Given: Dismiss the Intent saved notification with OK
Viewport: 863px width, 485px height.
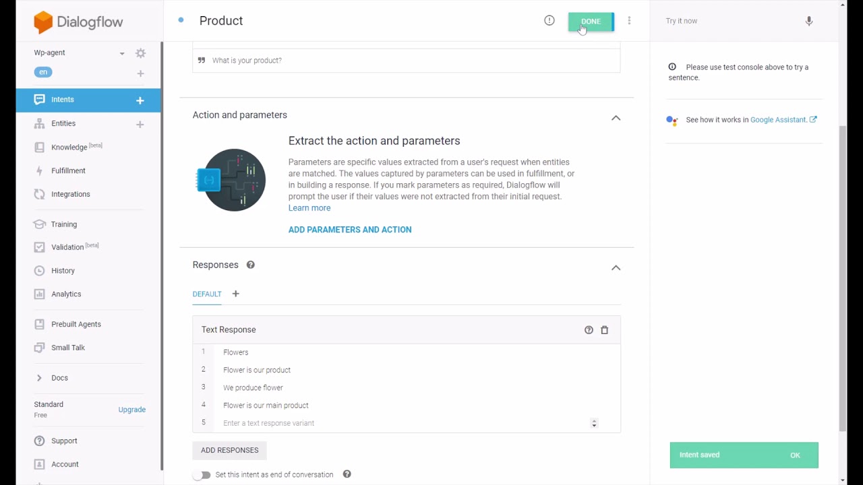Looking at the screenshot, I should point(795,455).
